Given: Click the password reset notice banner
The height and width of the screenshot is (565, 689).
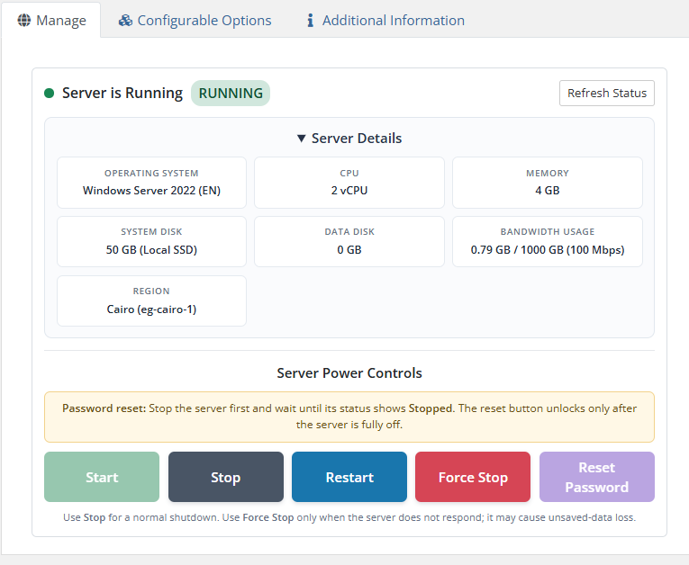Looking at the screenshot, I should click(349, 417).
